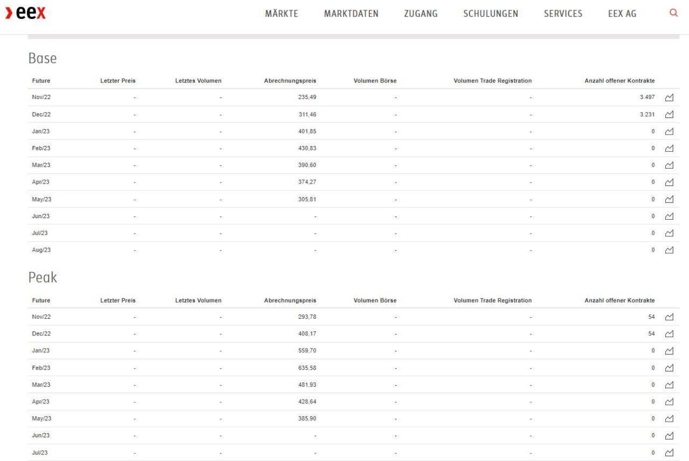The image size is (689, 461).
Task: Select Base settlement price 401,85
Action: coord(307,131)
